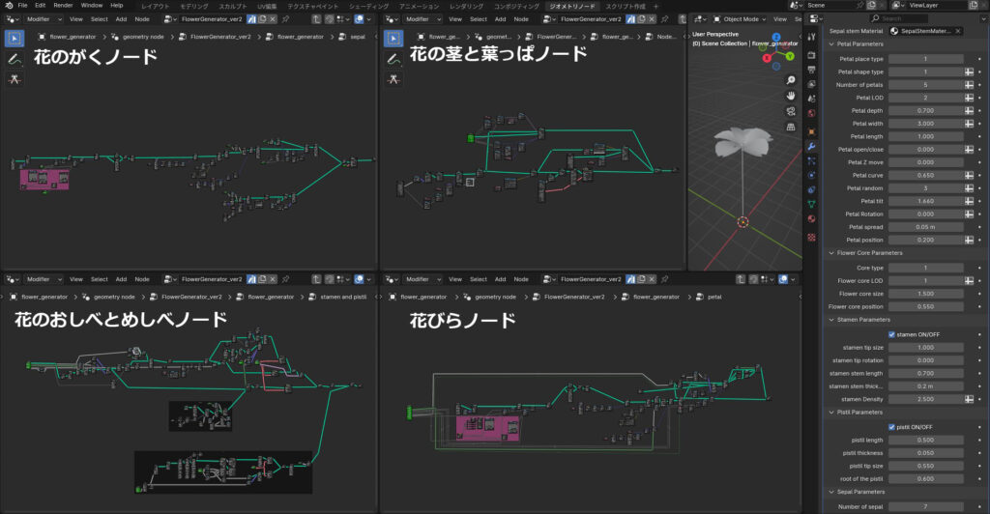Toggle stamen ON/OFF checkbox
This screenshot has width=990, height=514.
[891, 334]
